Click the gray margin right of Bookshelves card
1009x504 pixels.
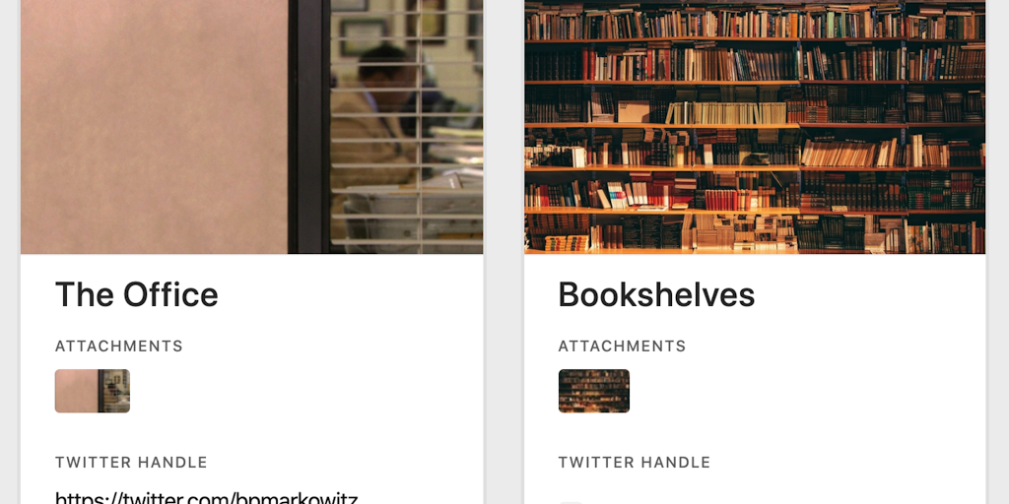pos(998,252)
